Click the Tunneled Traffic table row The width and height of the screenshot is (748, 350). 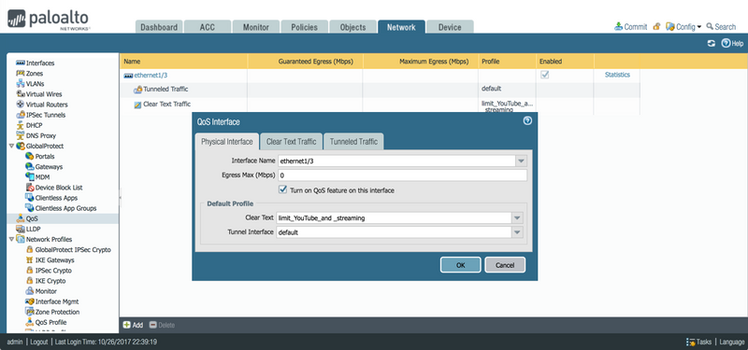click(380, 90)
